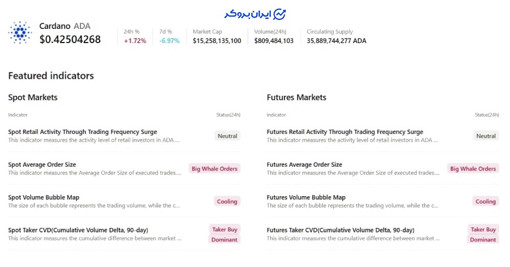Open Futures Volume Bubble Map indicator
The height and width of the screenshot is (267, 510).
click(x=306, y=197)
